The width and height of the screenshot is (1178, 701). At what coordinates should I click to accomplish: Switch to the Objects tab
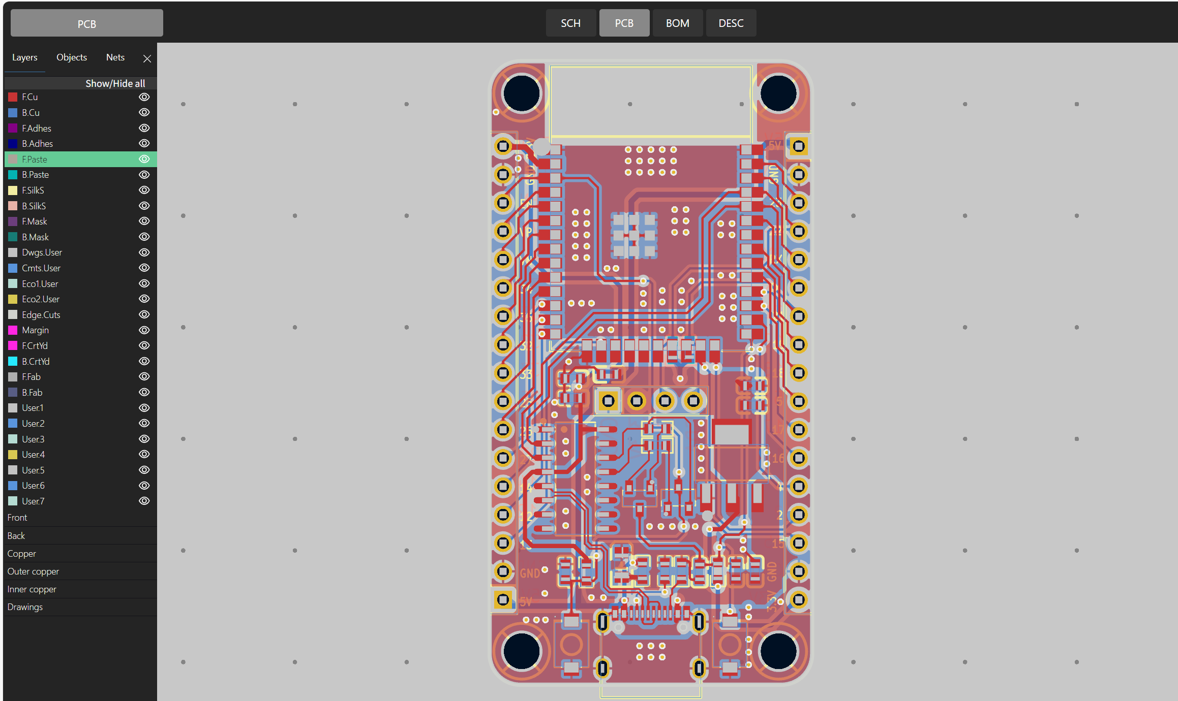point(72,57)
